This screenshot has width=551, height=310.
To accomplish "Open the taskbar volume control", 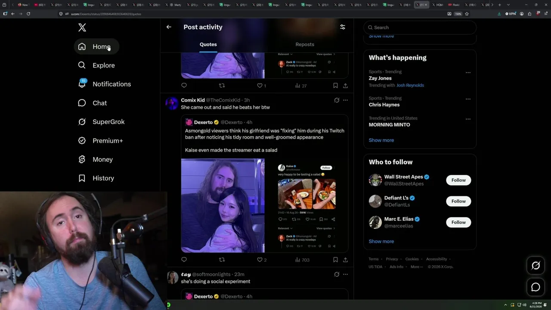I will (x=524, y=305).
